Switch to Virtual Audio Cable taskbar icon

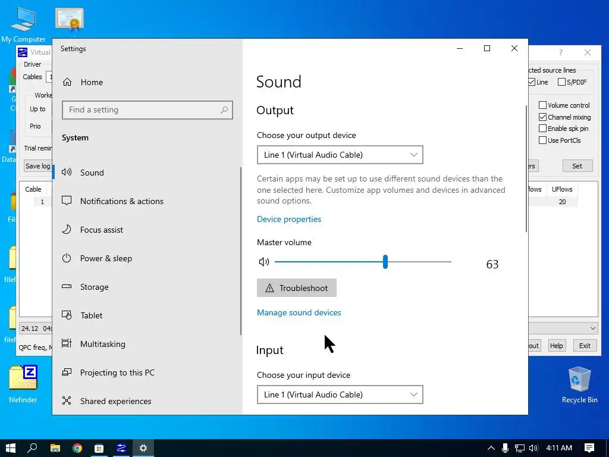coord(121,448)
